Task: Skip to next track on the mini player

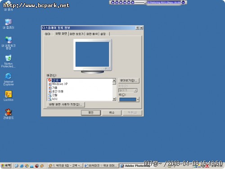Action: click(x=129, y=2)
